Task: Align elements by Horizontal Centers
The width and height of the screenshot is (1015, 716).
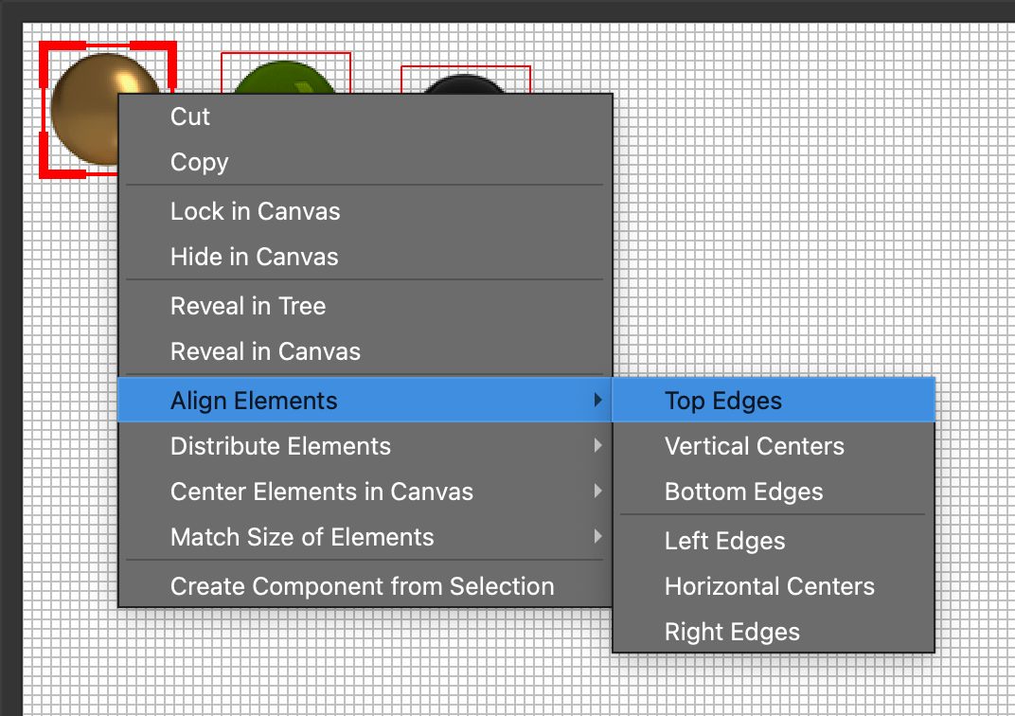Action: 770,586
